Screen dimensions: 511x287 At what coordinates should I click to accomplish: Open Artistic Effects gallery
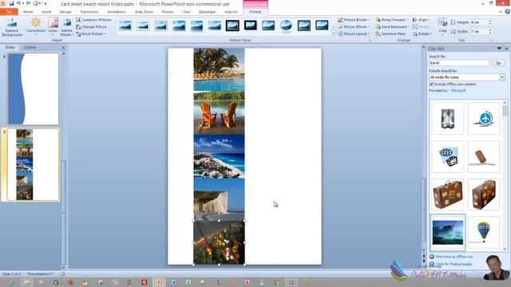pyautogui.click(x=67, y=27)
